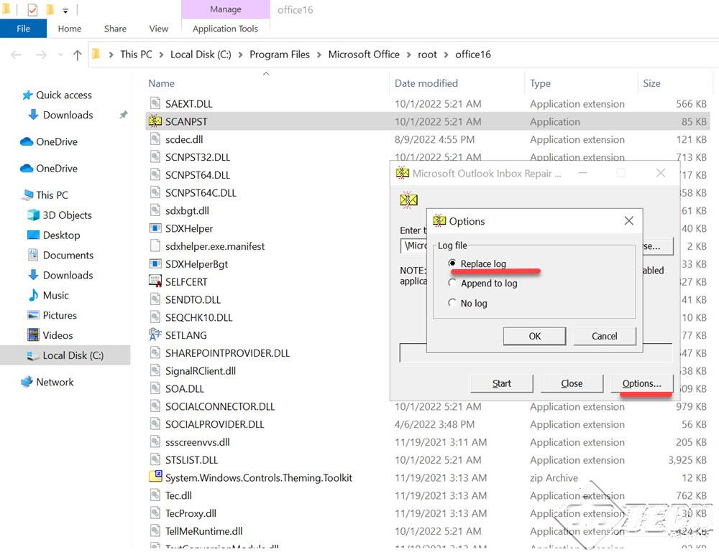Open Options... in Inbox Repair window

click(x=642, y=383)
